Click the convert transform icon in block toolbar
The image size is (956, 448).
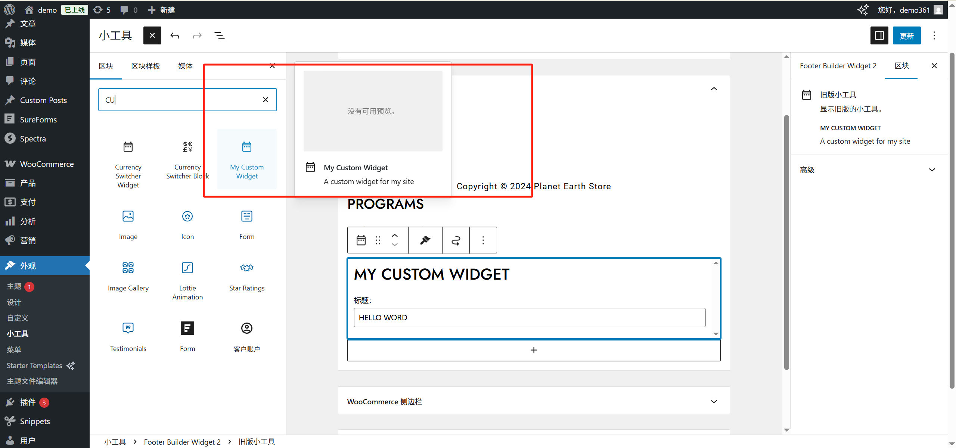click(x=456, y=240)
